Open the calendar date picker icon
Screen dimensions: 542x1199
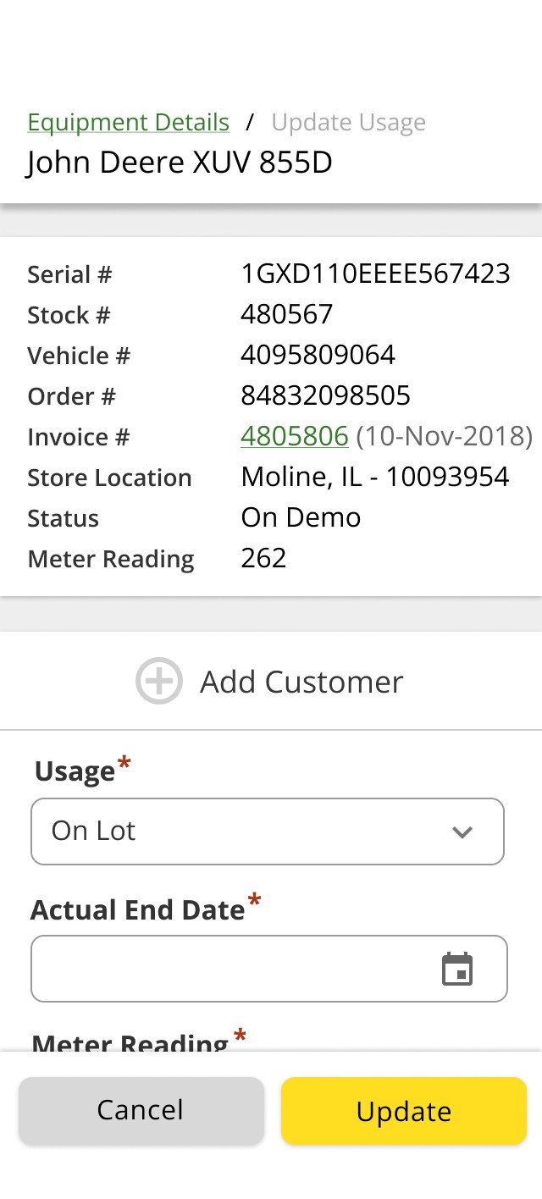pos(458,970)
